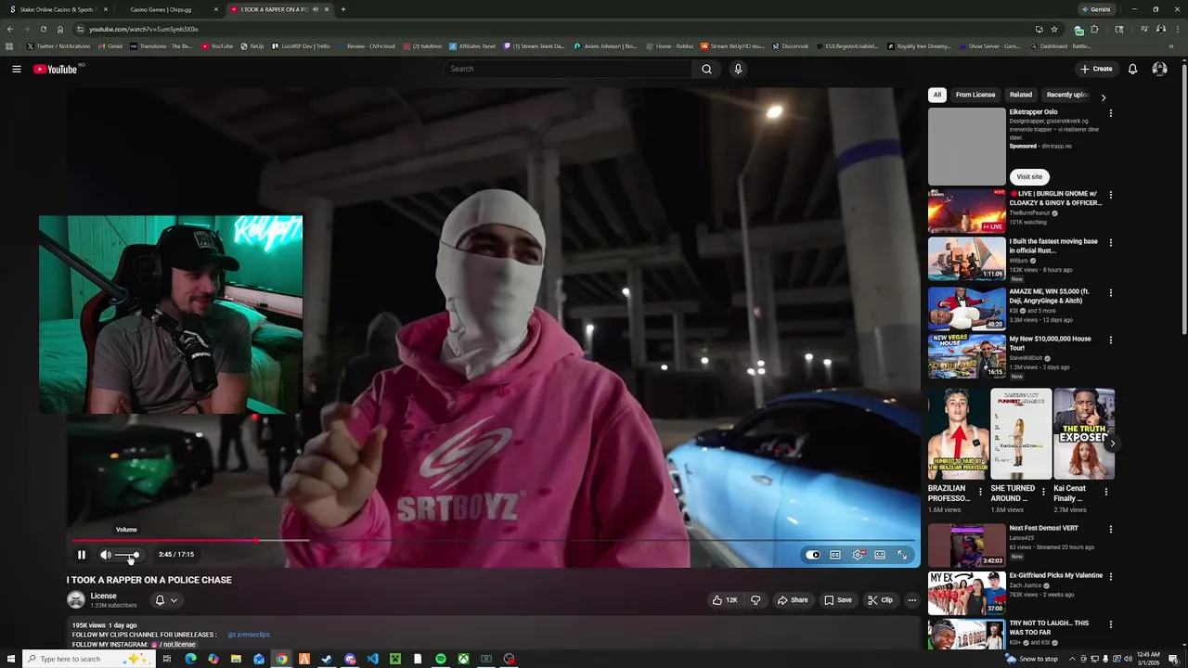Open options for BURGLIN GNOME live video
The width and height of the screenshot is (1188, 668).
(x=1111, y=195)
